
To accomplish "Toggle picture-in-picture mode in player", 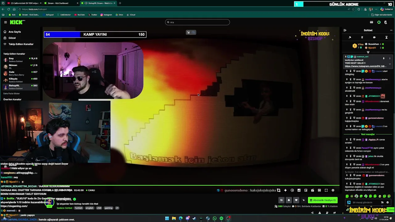I will 306,190.
